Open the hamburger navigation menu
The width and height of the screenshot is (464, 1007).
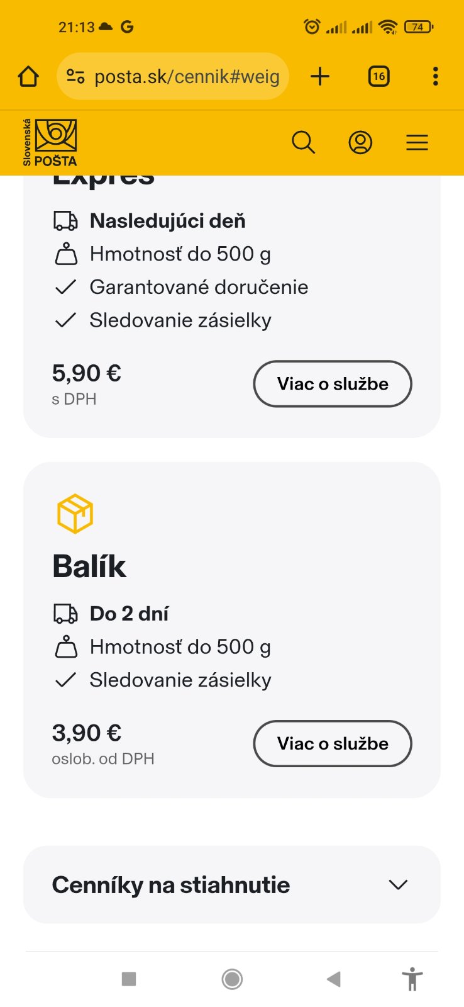pos(417,142)
